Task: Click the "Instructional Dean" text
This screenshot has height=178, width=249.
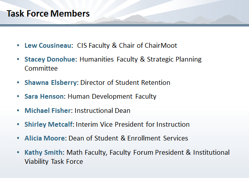Action: pos(102,111)
